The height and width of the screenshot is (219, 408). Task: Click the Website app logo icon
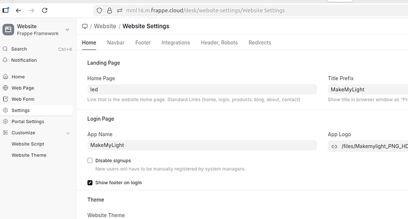point(8,29)
